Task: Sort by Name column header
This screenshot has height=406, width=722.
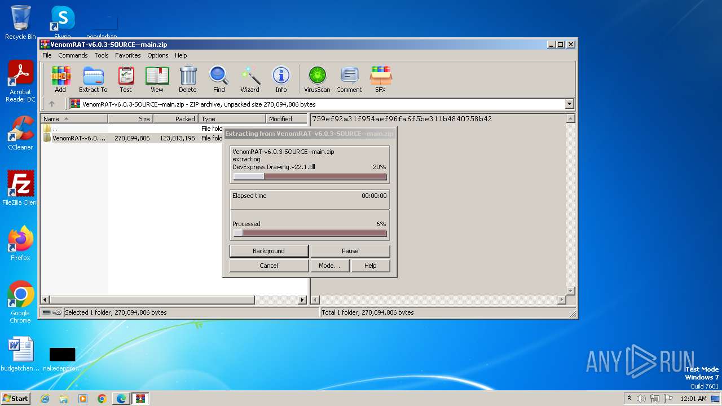Action: pos(74,118)
